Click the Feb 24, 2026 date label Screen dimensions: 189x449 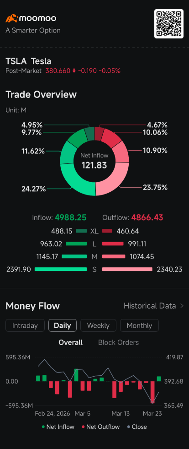pos(53,413)
